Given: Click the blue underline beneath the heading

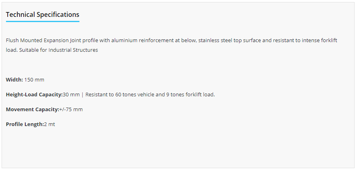Looking at the screenshot, I should point(43,21).
